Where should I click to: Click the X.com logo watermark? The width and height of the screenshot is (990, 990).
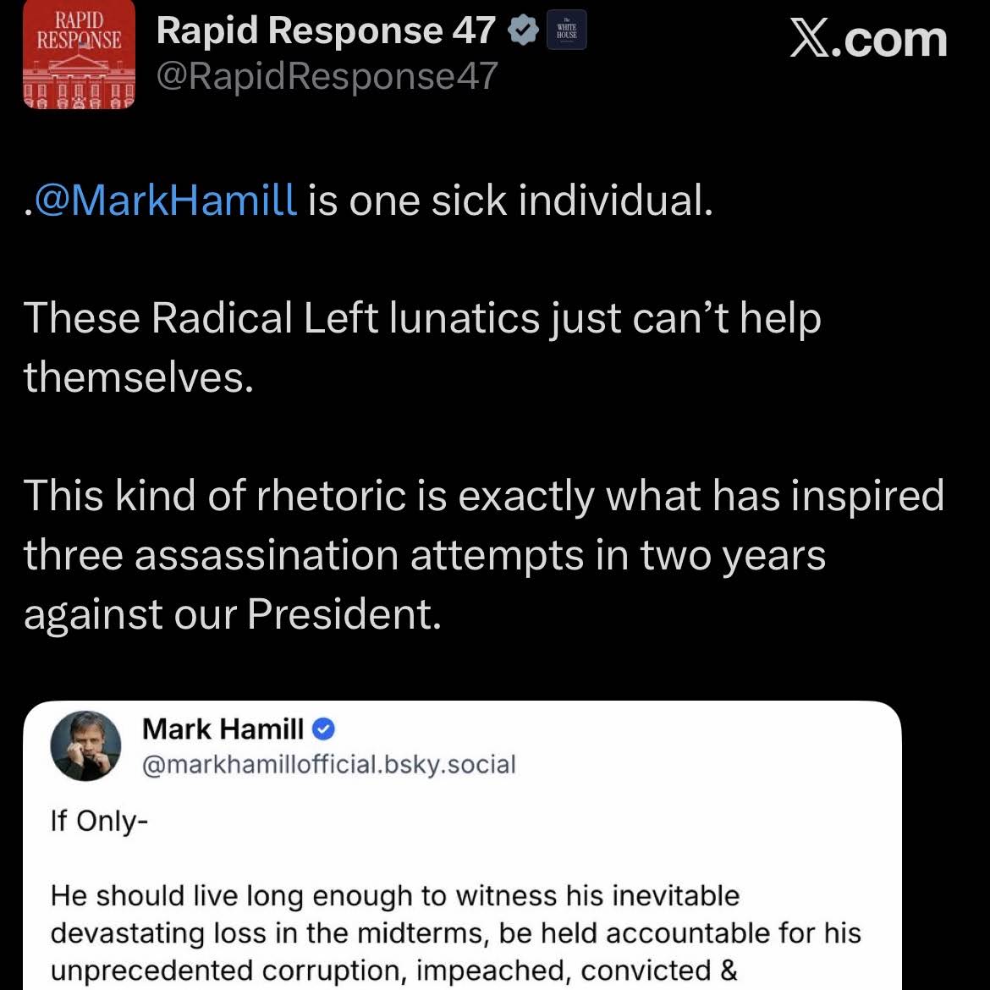pyautogui.click(x=869, y=39)
